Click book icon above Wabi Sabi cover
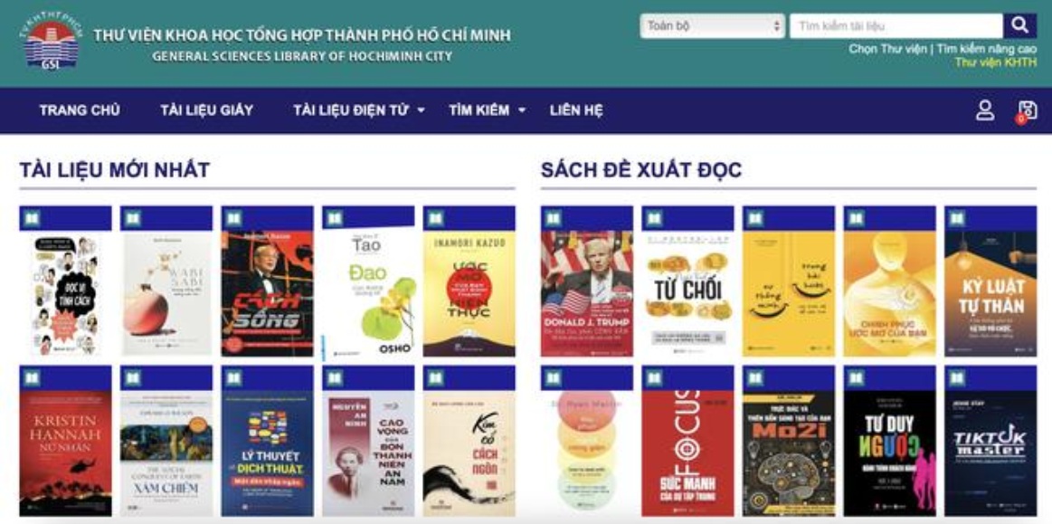Image resolution: width=1052 pixels, height=524 pixels. click(133, 219)
